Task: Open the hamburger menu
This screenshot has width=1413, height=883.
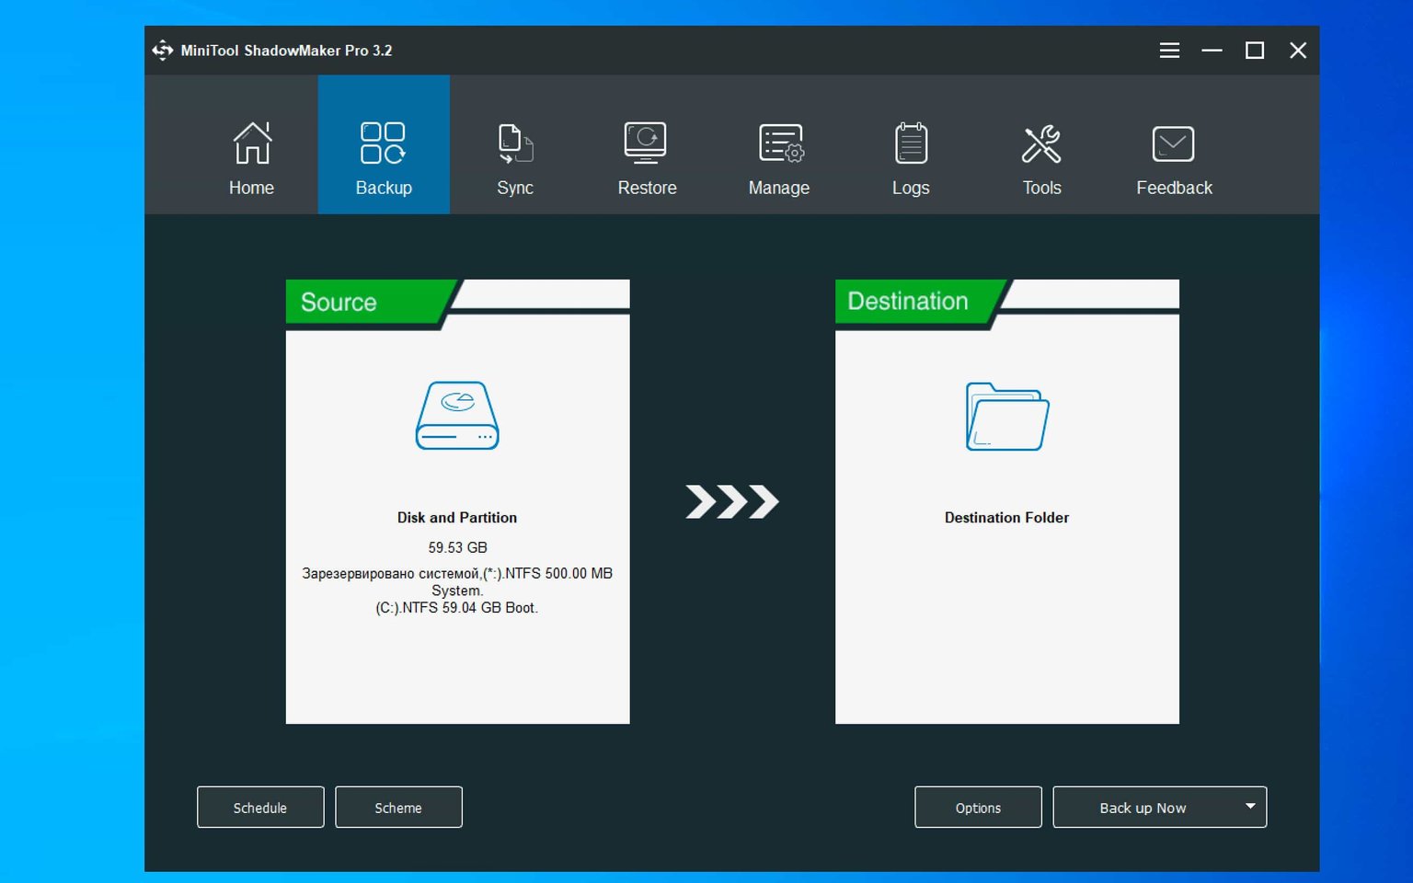Action: click(x=1169, y=50)
